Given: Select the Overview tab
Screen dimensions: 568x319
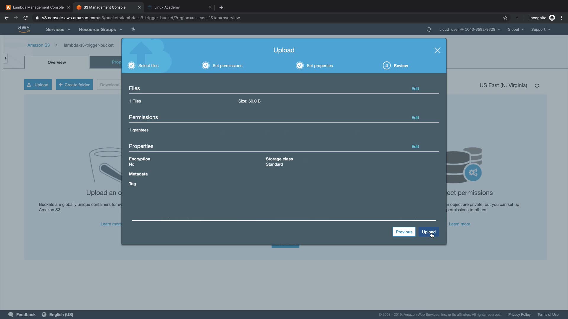Looking at the screenshot, I should 57,62.
